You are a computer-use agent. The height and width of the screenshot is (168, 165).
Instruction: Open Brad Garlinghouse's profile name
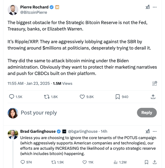click(38, 131)
